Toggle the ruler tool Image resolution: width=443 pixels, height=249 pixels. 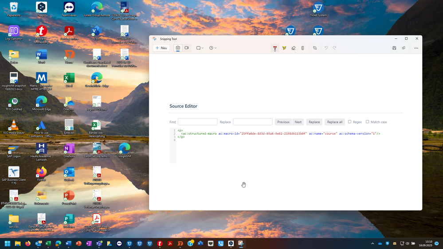click(303, 48)
